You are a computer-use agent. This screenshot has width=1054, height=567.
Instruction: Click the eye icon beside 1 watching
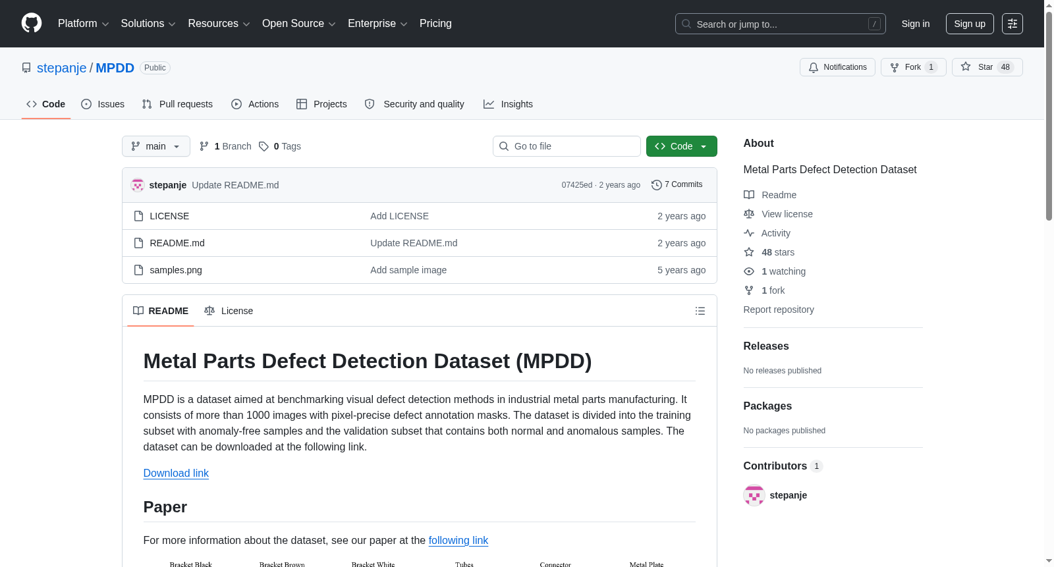click(x=749, y=271)
